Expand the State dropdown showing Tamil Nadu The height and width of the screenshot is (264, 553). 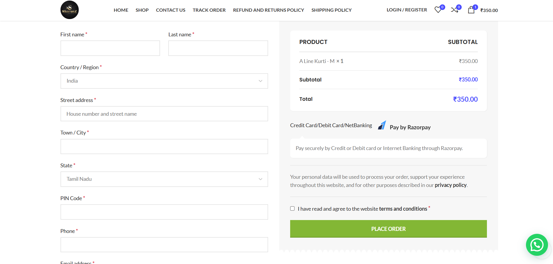click(x=164, y=179)
